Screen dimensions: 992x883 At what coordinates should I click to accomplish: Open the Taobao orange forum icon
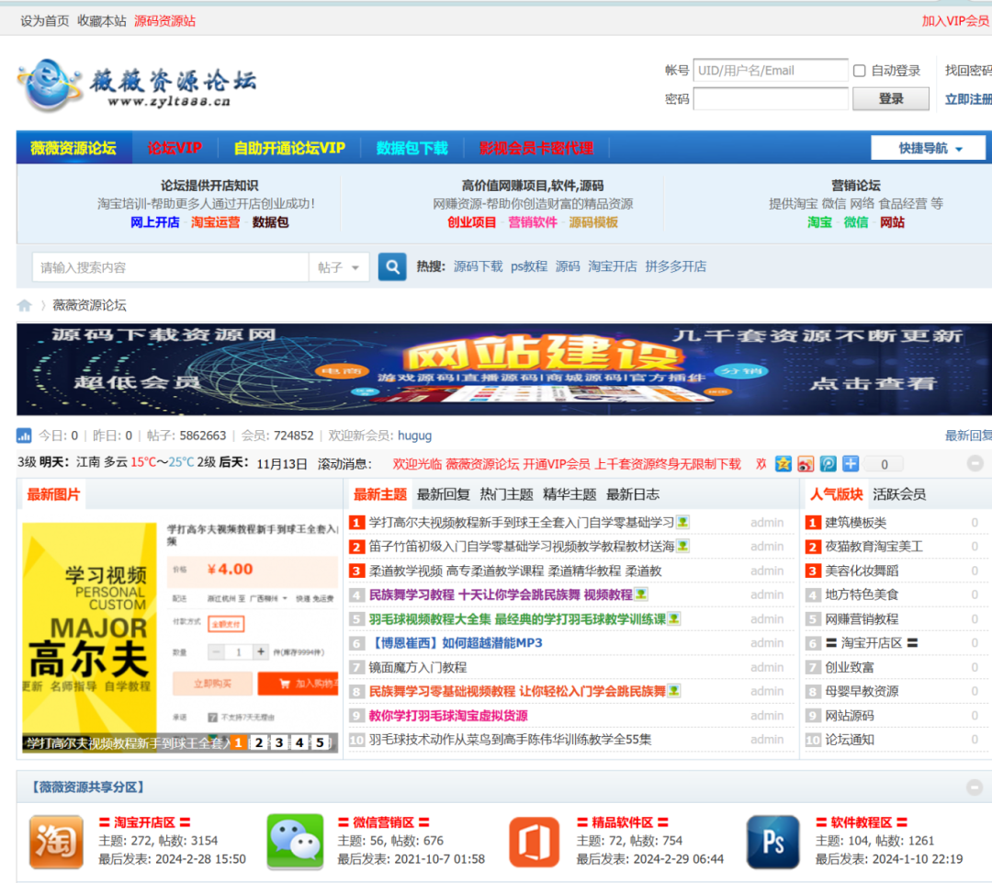[x=56, y=842]
